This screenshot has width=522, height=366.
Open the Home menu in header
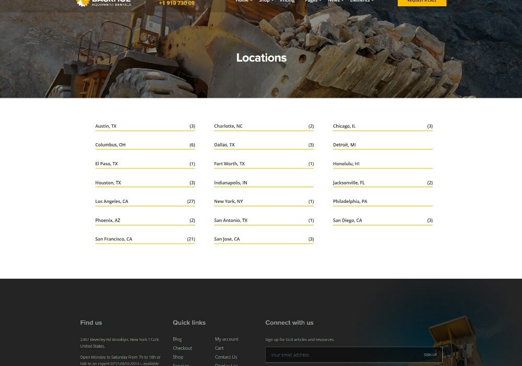pos(244,2)
